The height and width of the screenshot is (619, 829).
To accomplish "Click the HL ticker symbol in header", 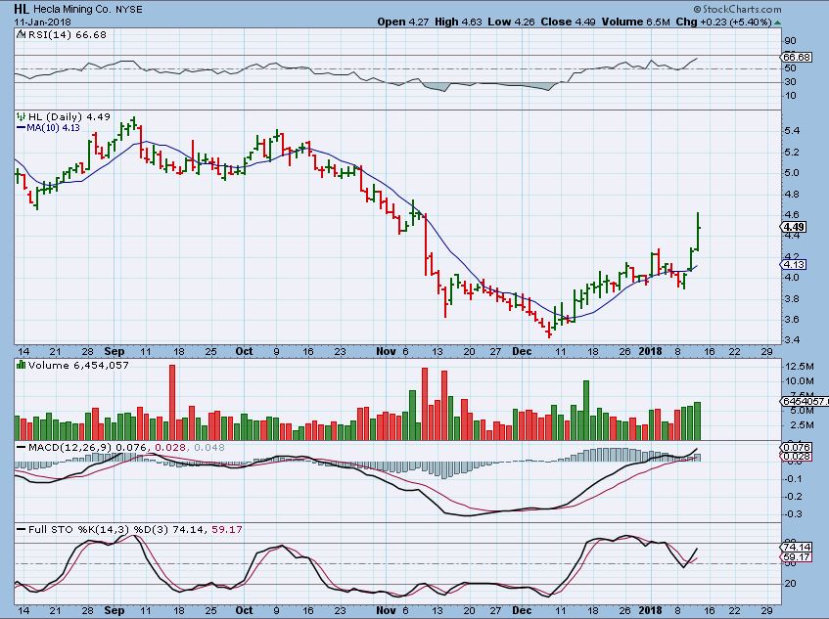I will click(x=18, y=8).
